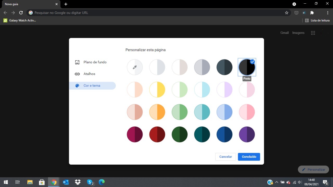Viewport: 333px width, 187px height.
Task: Open the Gmail link
Action: coord(285,33)
